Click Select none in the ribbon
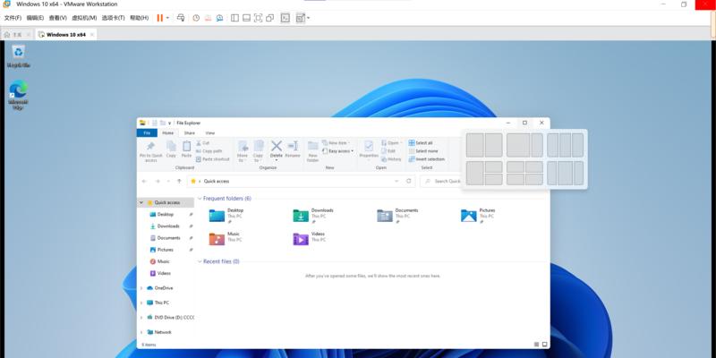Image resolution: width=716 pixels, height=358 pixels. point(423,151)
